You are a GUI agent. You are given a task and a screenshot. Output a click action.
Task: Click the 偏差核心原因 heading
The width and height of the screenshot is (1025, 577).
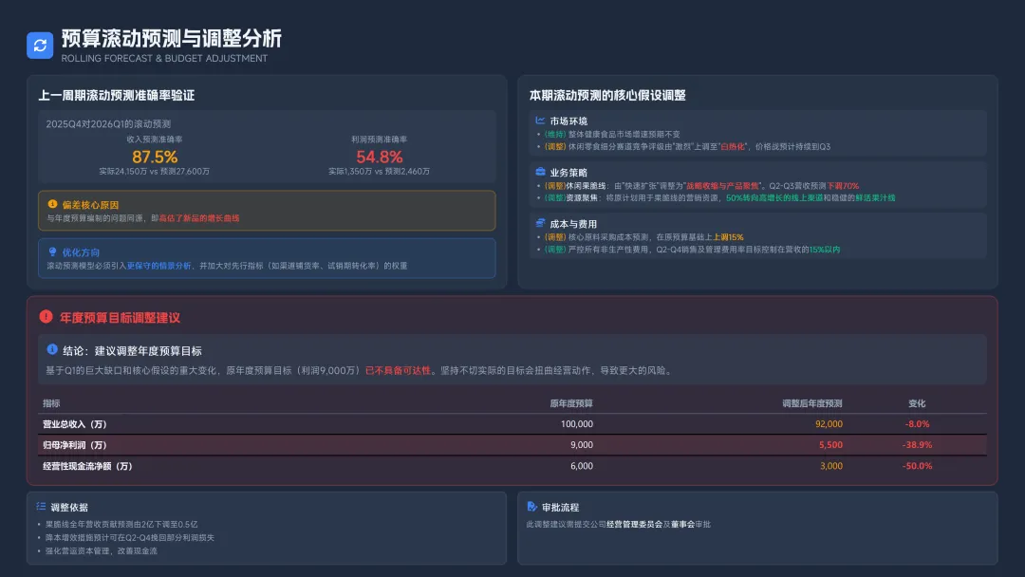pyautogui.click(x=90, y=205)
